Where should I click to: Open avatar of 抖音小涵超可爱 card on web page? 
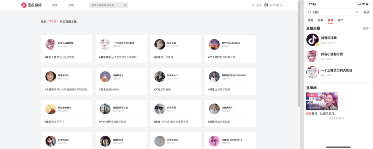coord(51,45)
